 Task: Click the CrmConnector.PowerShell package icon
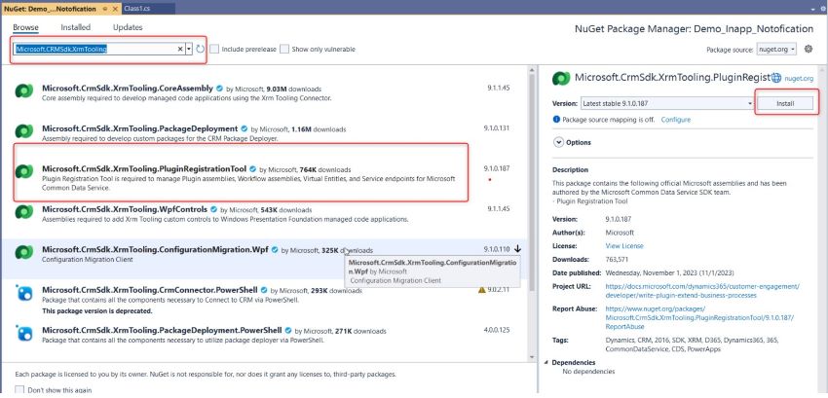(x=24, y=293)
